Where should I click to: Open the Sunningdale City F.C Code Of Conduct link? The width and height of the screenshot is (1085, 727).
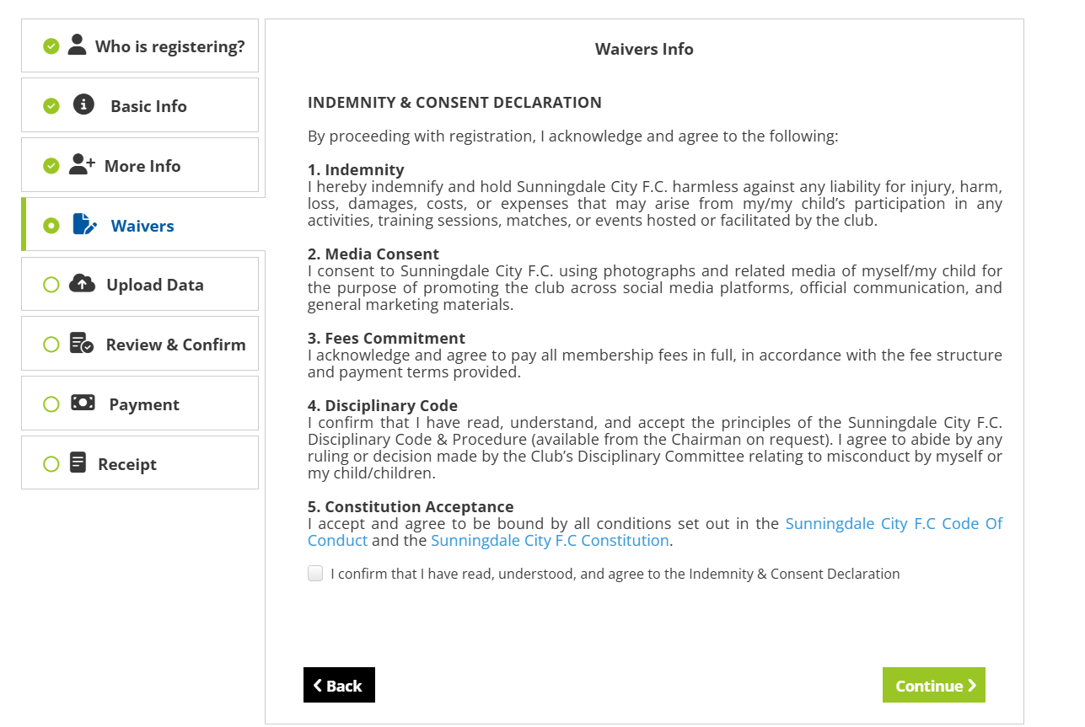[894, 524]
